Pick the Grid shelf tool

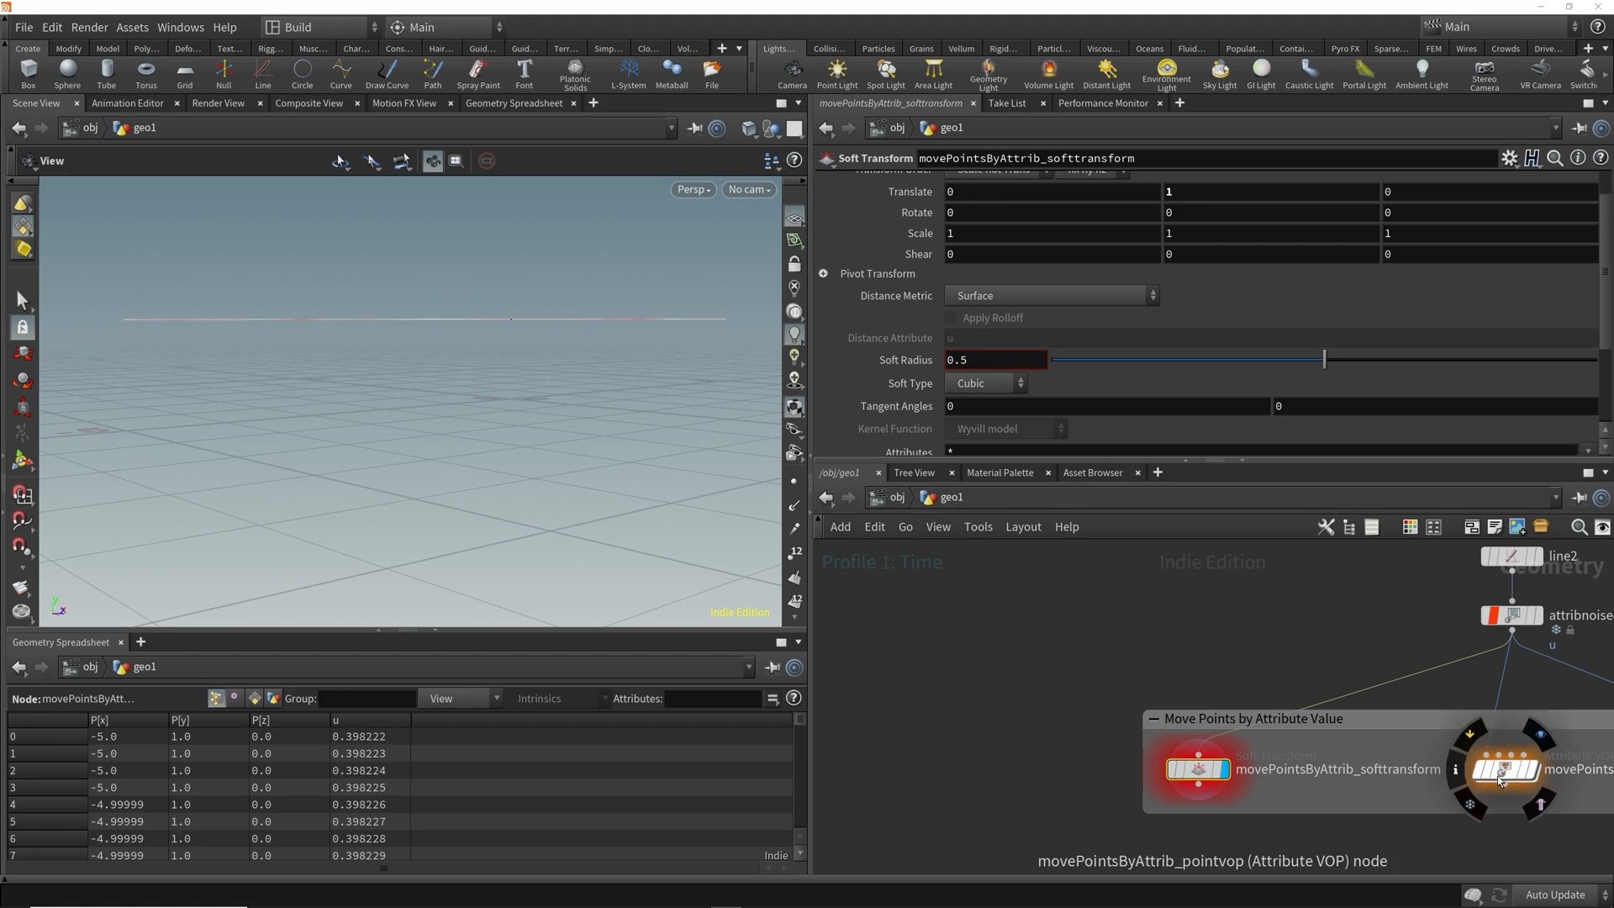[x=185, y=74]
